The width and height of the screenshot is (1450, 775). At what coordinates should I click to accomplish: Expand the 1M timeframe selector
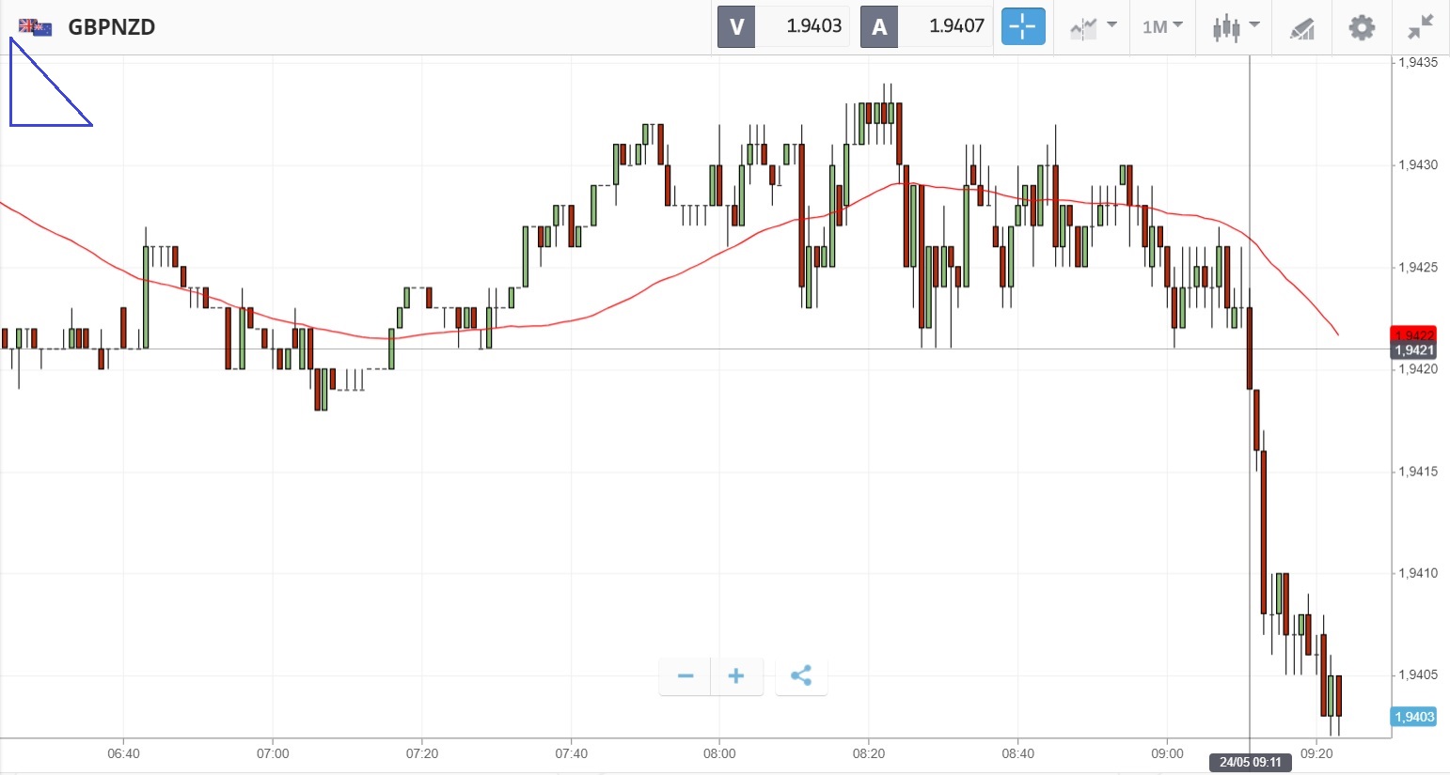[1162, 27]
